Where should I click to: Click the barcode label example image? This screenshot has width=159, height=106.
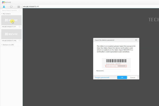coord(116,63)
